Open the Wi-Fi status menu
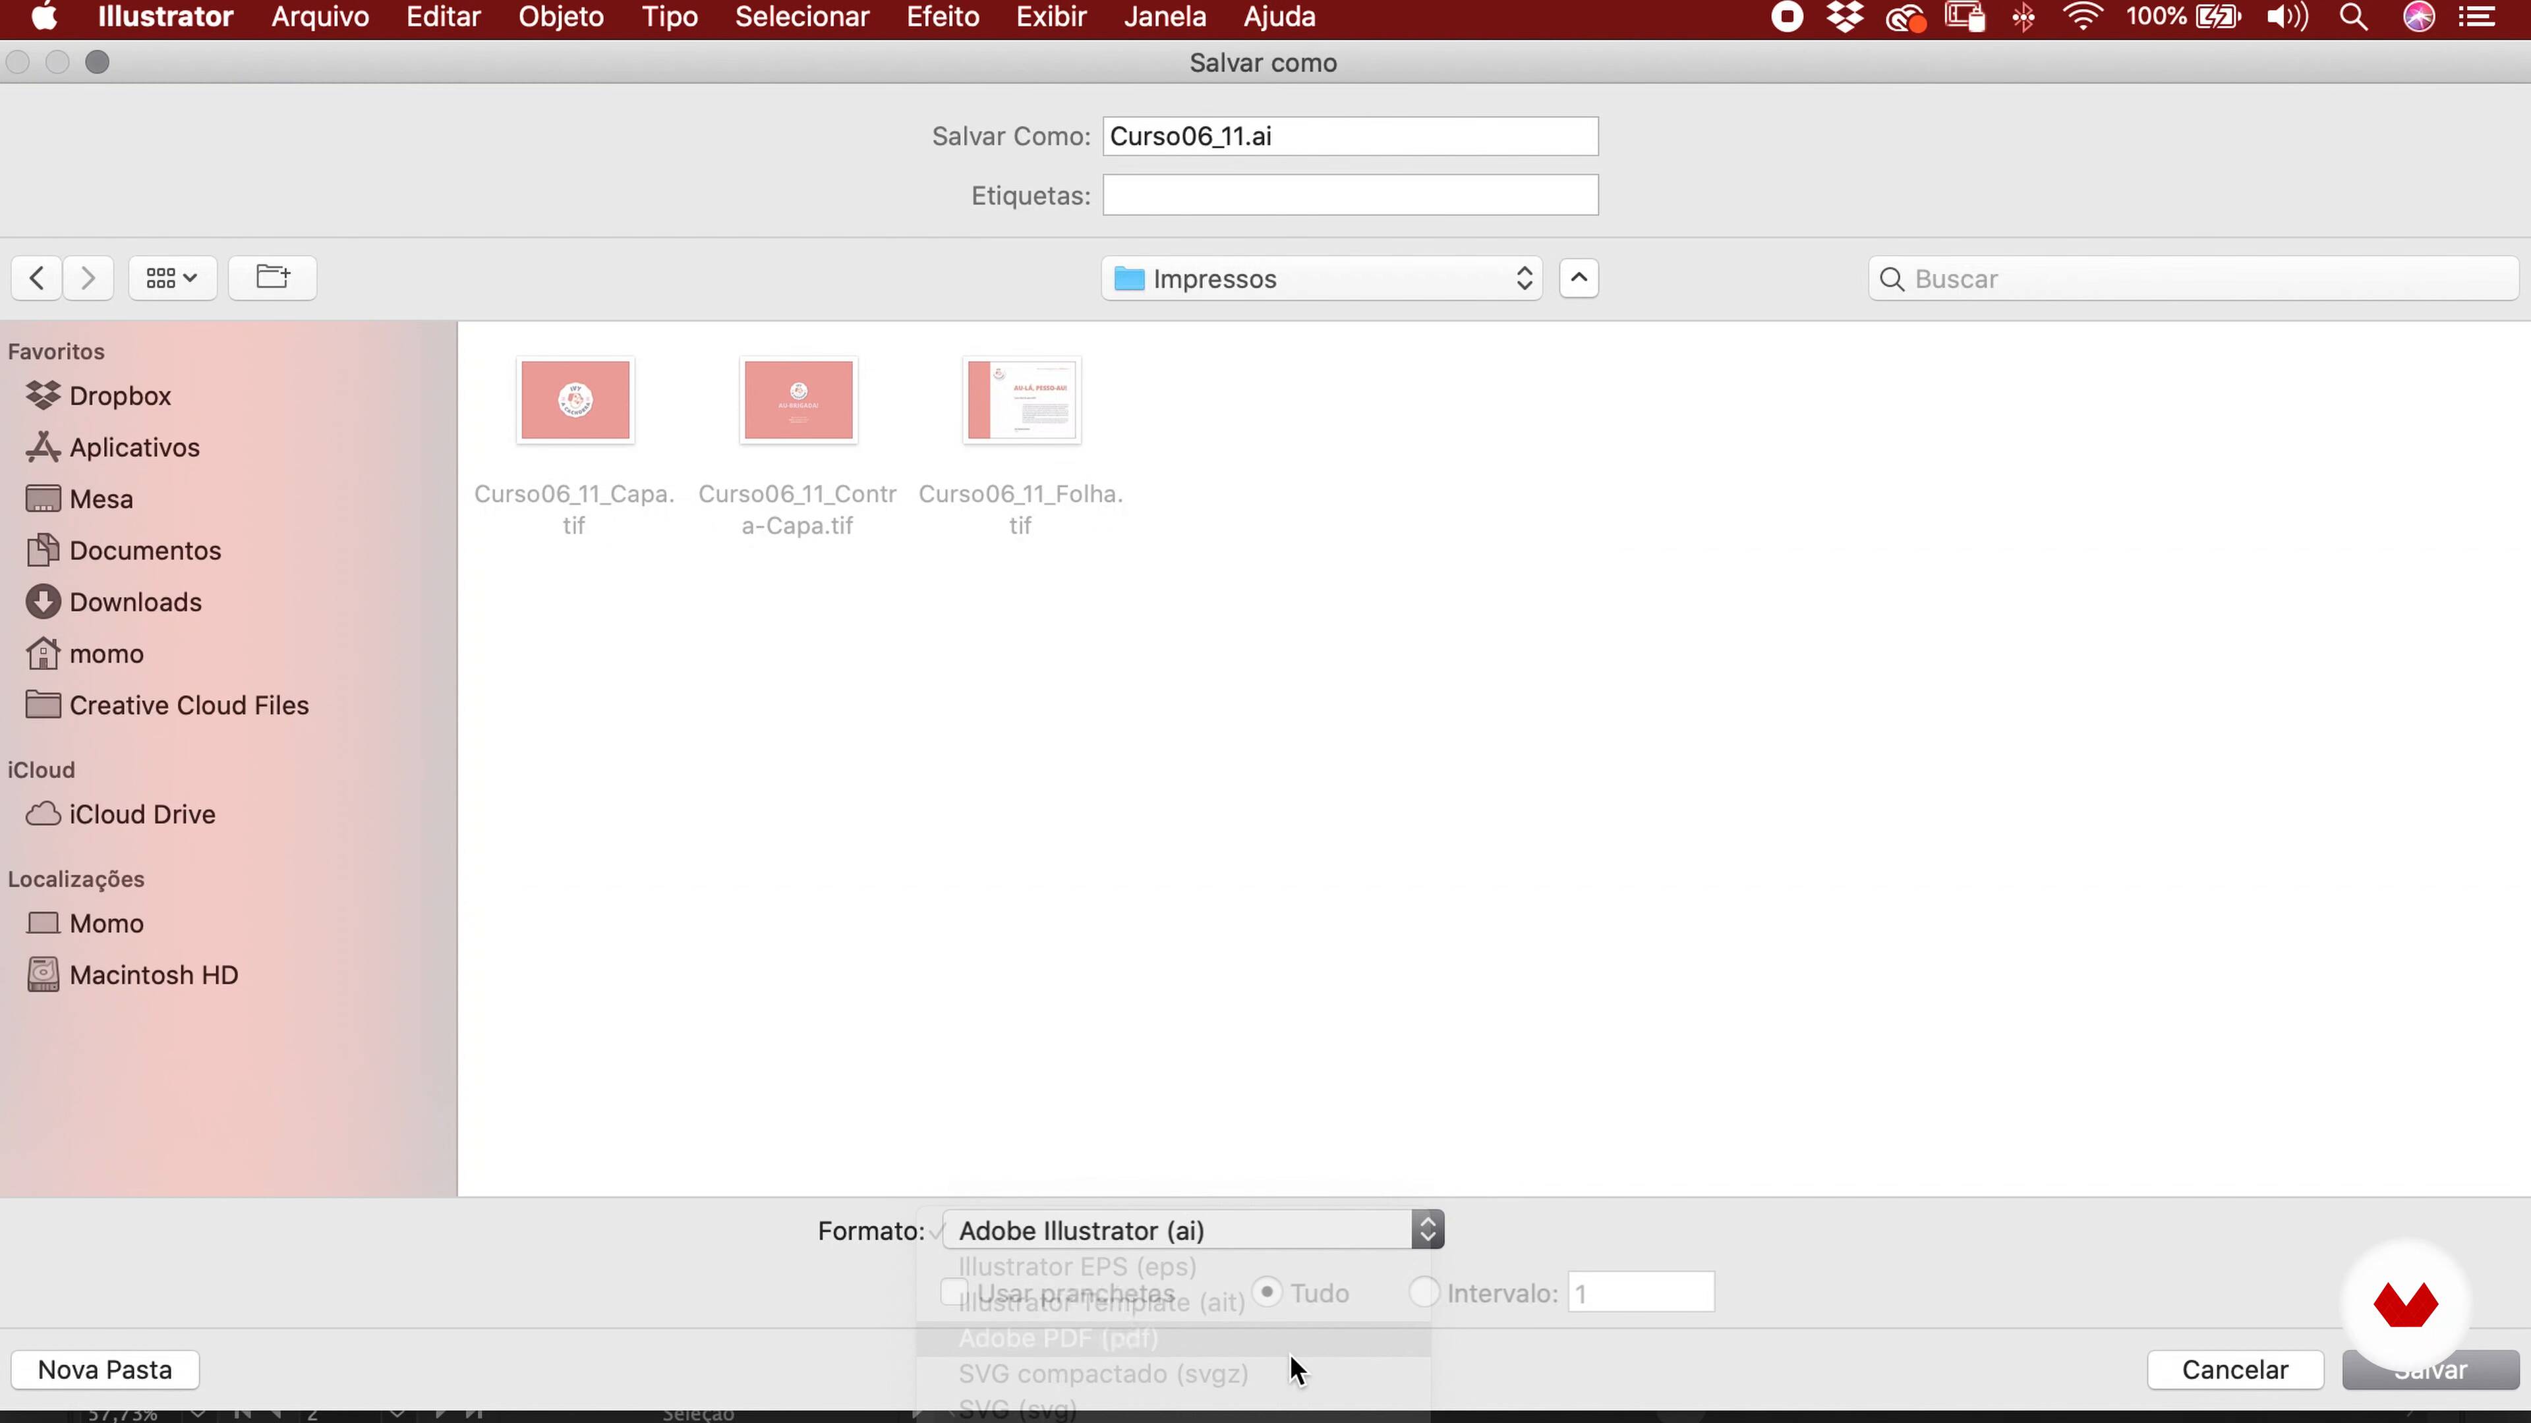Screen dimensions: 2531x1423 (x=2082, y=16)
